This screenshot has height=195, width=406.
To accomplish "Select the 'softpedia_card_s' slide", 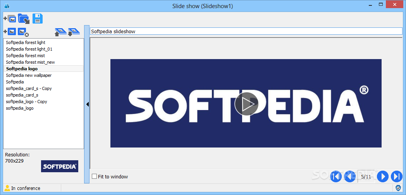I will pyautogui.click(x=22, y=95).
